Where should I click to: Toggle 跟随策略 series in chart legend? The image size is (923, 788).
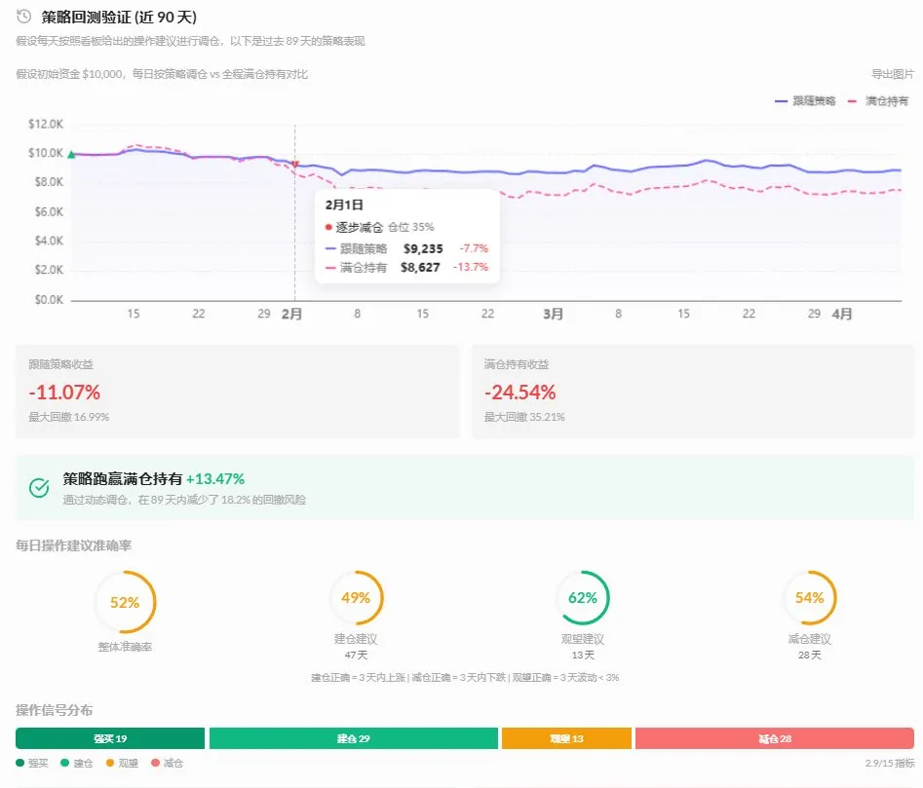[x=805, y=101]
